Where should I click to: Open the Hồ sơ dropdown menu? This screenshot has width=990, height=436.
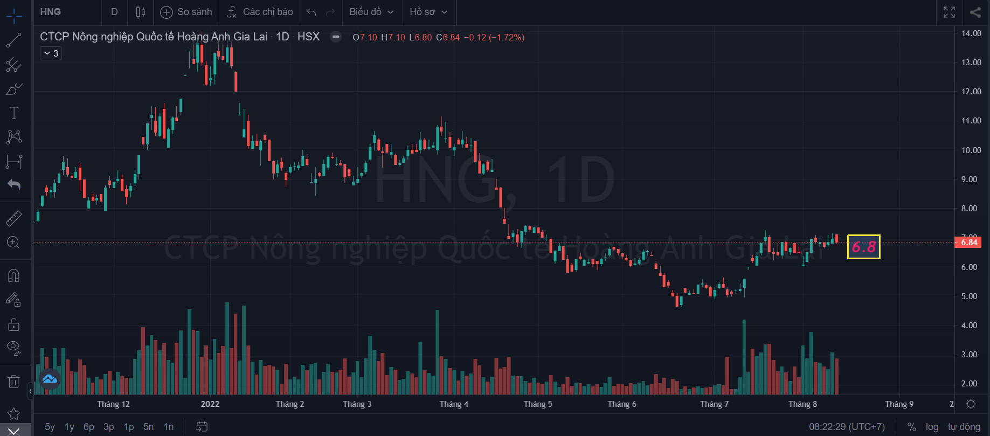(428, 12)
